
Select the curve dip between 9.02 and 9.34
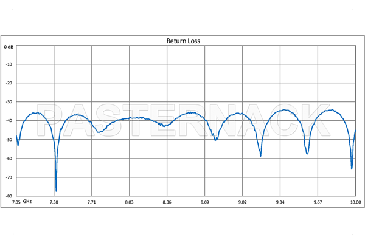tap(260, 155)
